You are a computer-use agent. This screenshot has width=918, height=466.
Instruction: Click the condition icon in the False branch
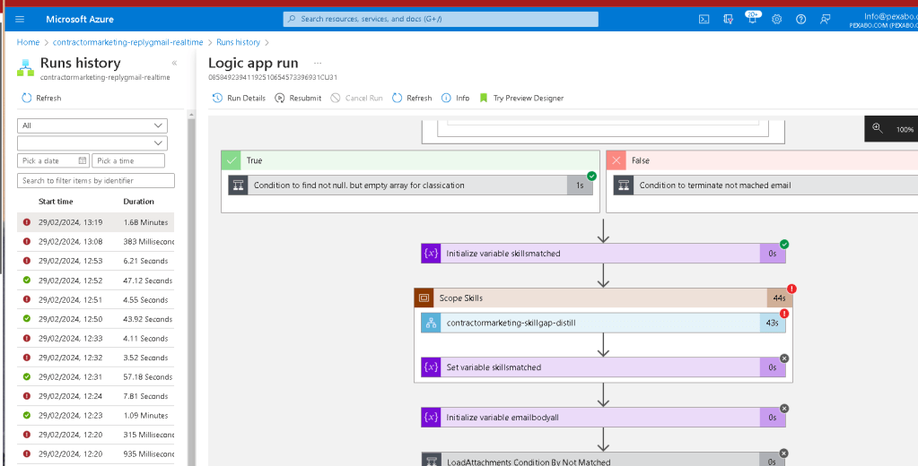point(624,186)
